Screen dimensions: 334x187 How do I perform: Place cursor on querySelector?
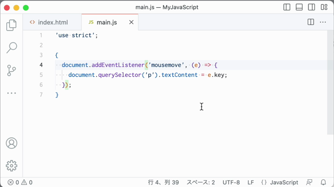click(x=120, y=75)
